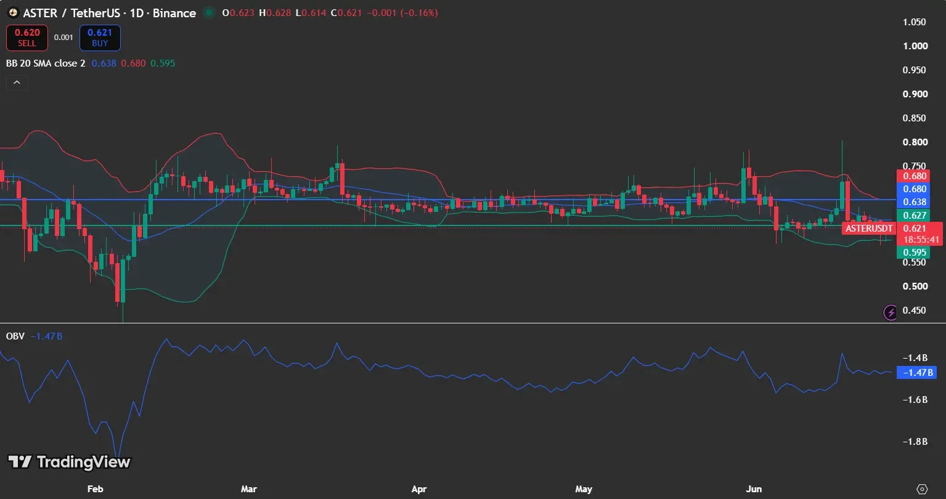
Task: Collapse the indicator legend with the chevron
Action: (17, 83)
